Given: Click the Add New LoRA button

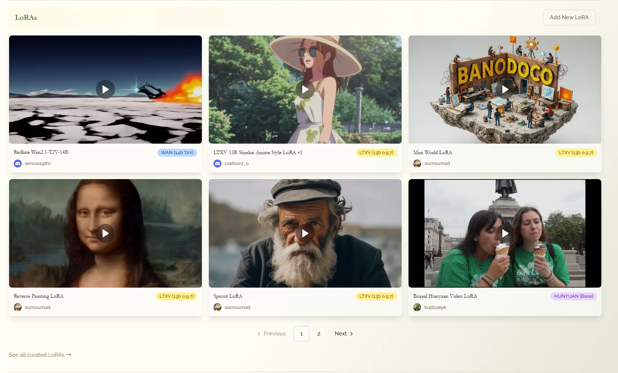Looking at the screenshot, I should tap(569, 17).
